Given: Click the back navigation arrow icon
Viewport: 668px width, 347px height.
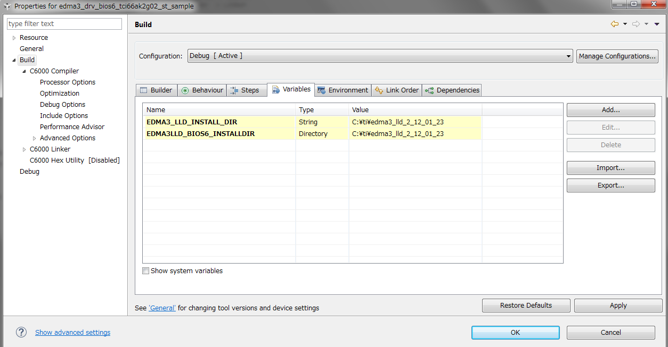Looking at the screenshot, I should tap(615, 24).
